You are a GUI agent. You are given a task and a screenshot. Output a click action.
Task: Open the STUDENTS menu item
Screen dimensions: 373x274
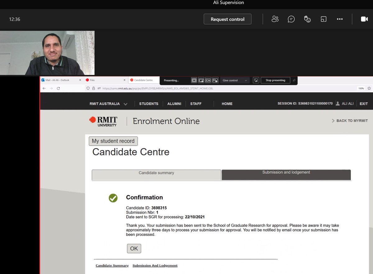pyautogui.click(x=149, y=104)
